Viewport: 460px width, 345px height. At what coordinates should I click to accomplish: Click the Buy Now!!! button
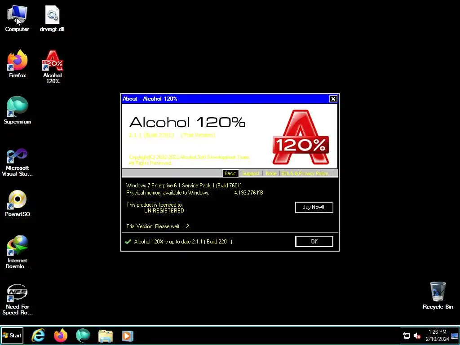(314, 207)
